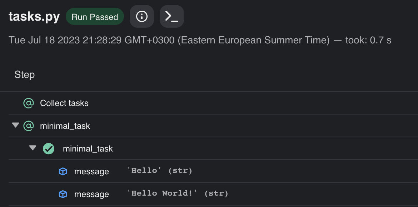Collapse the top-level minimal_task triangle
This screenshot has height=207, width=418.
pos(16,125)
